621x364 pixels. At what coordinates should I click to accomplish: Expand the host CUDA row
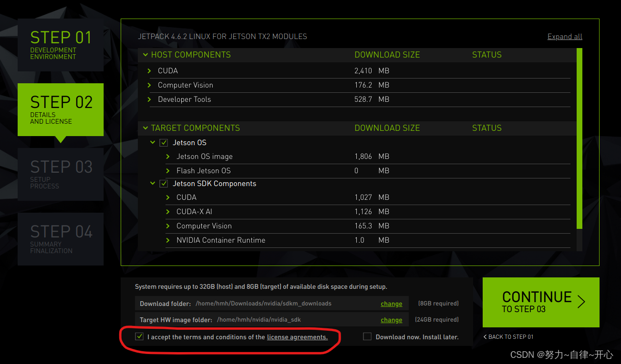[149, 71]
